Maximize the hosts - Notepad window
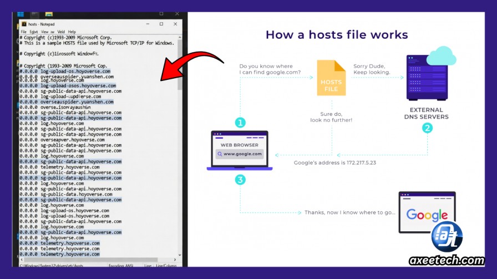The image size is (497, 279). [x=161, y=24]
